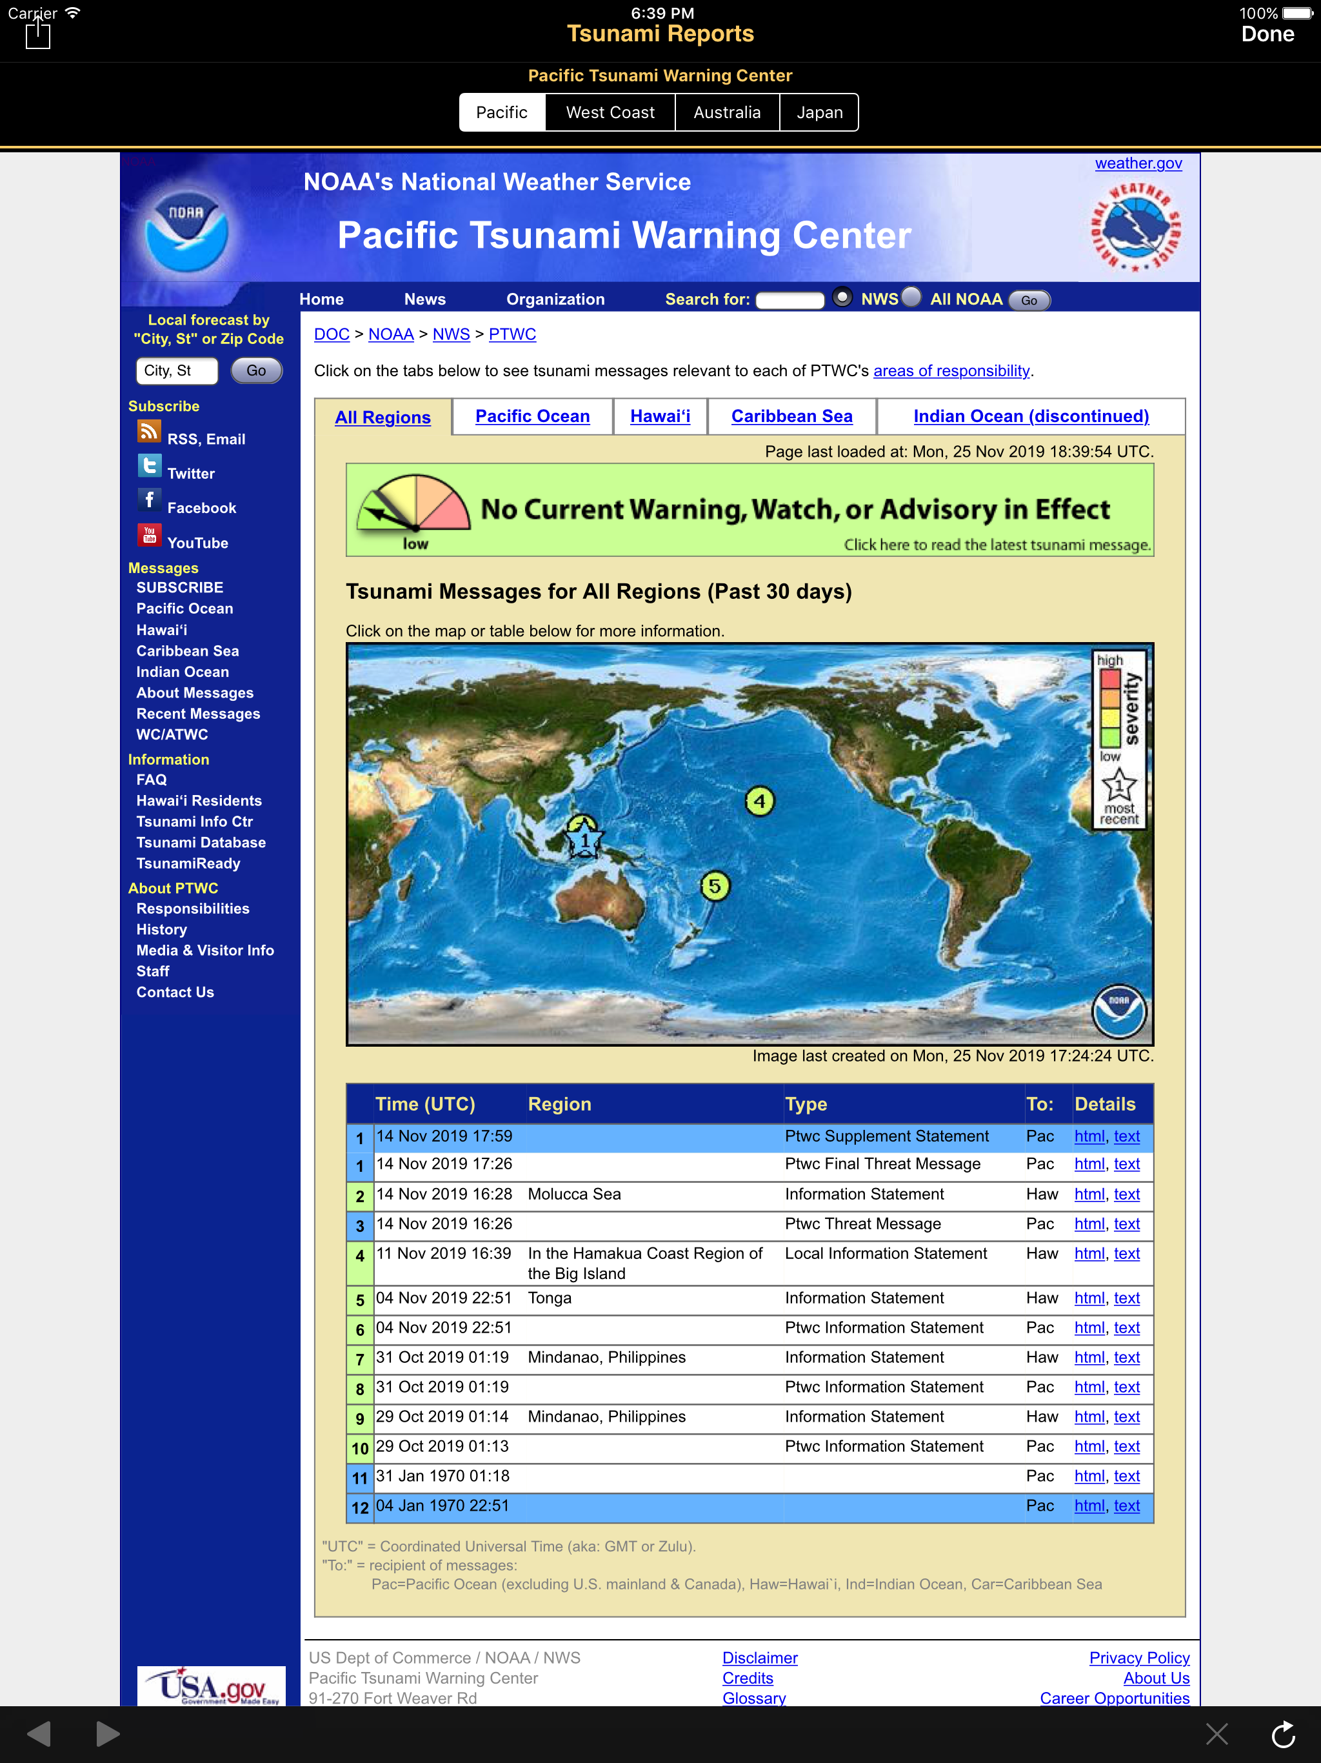
Task: Switch to the Japan warning center tab
Action: click(819, 112)
